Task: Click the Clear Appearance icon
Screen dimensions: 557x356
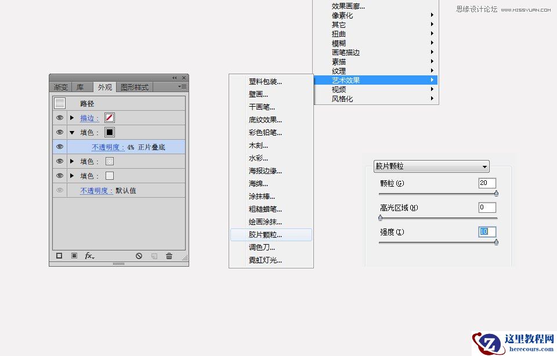Action: pyautogui.click(x=139, y=256)
